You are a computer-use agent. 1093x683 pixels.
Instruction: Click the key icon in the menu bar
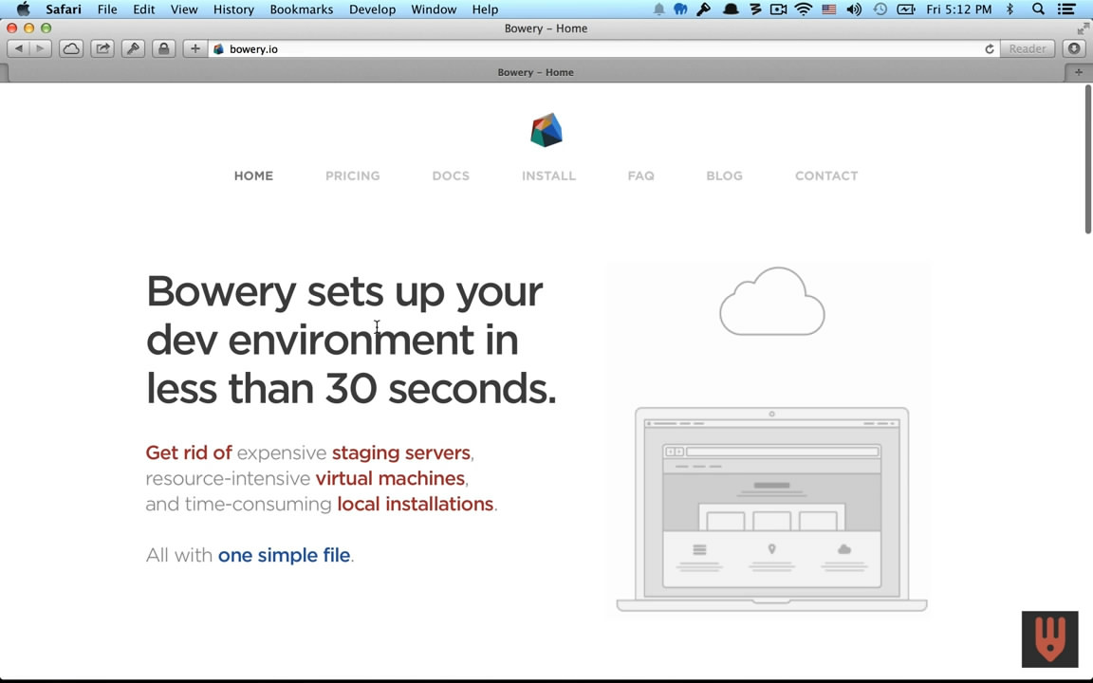coord(704,9)
